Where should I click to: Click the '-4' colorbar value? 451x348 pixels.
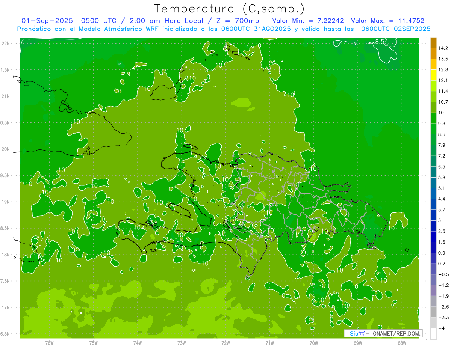(x=442, y=328)
